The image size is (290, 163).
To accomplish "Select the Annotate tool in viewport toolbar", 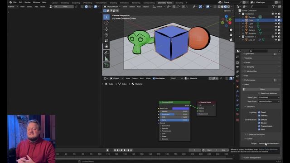I will point(106,53).
